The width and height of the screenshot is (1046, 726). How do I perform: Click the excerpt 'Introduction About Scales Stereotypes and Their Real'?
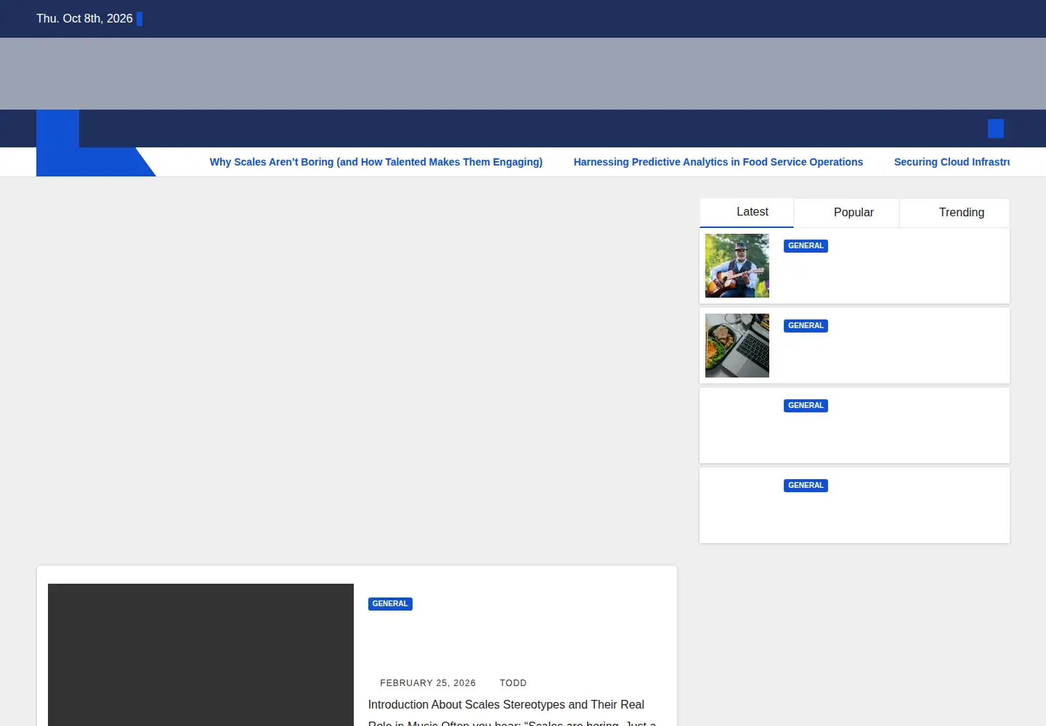pos(506,705)
